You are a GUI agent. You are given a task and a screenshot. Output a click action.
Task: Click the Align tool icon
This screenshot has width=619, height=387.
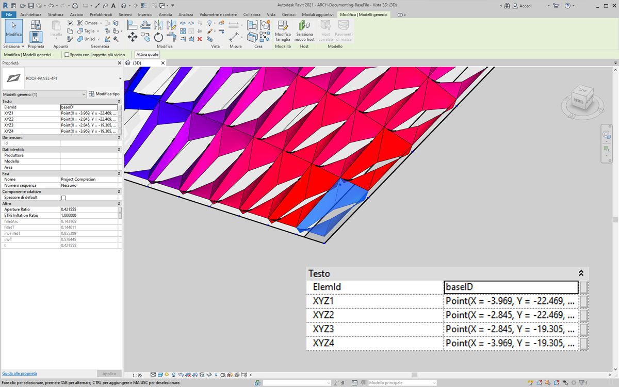click(132, 24)
